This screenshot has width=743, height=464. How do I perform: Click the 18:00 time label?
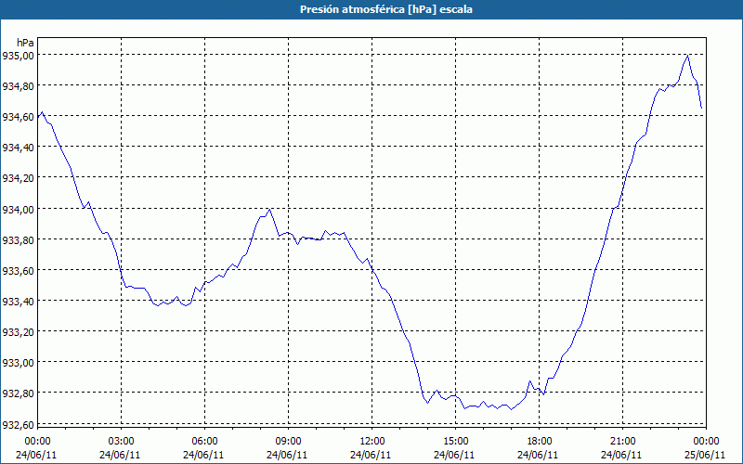coord(540,442)
